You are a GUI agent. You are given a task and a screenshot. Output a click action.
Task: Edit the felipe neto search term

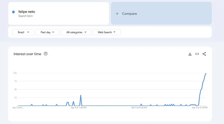tap(27, 12)
